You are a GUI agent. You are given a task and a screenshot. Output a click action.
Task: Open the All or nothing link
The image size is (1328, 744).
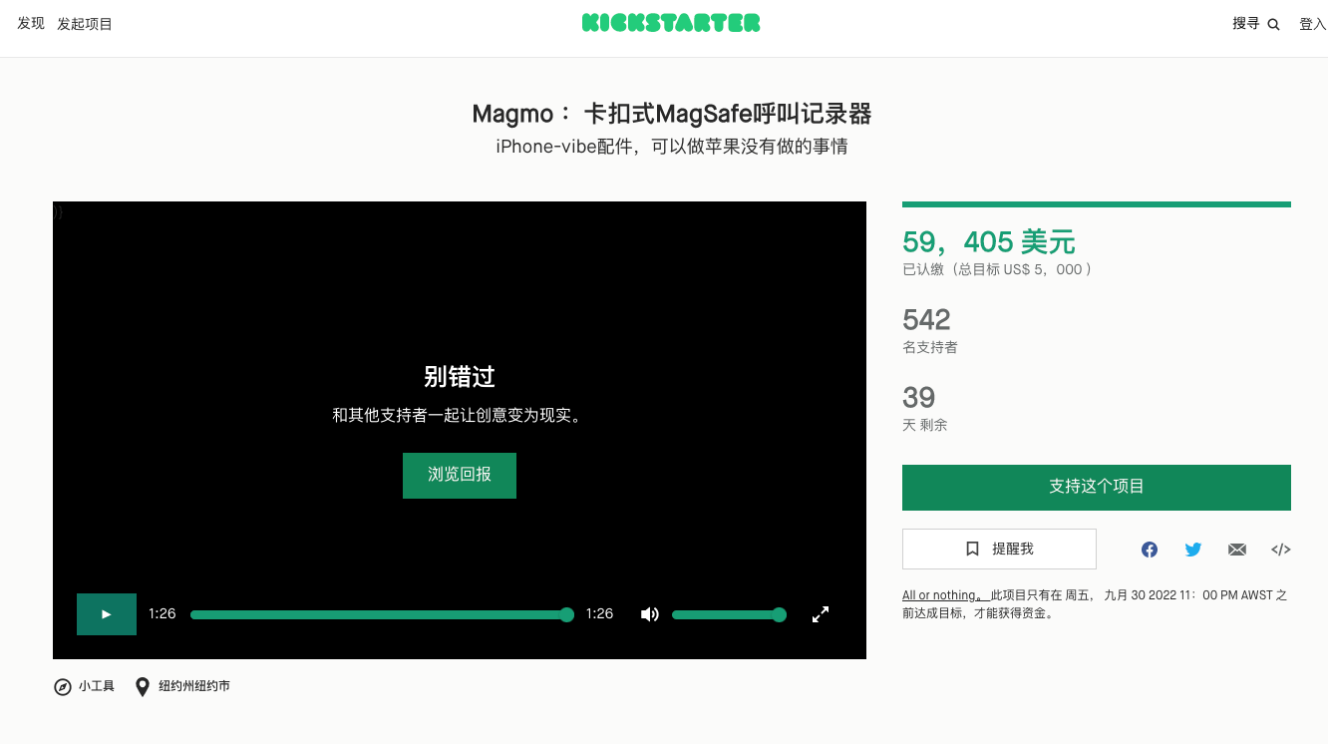[x=938, y=594]
